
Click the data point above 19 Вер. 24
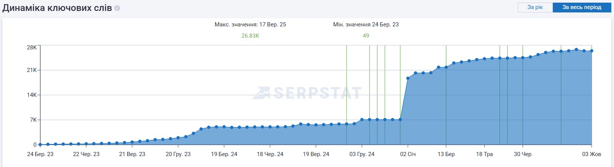316,125
